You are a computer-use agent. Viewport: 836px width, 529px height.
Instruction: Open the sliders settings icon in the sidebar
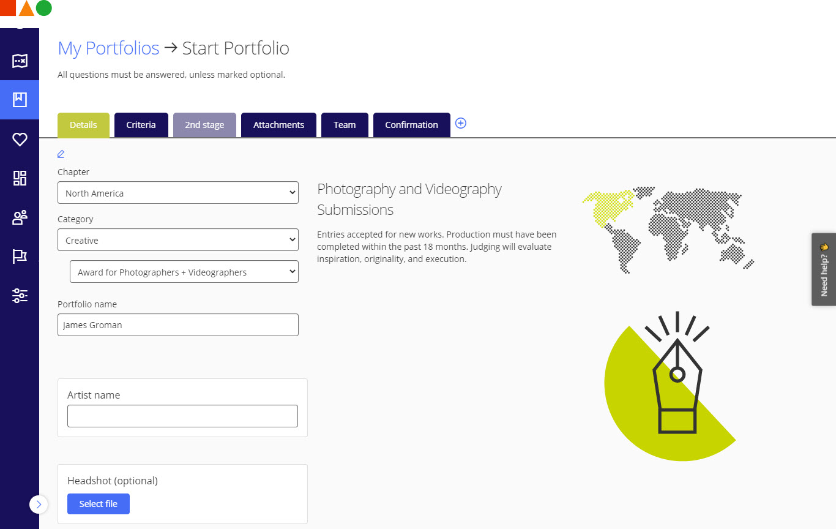[20, 296]
